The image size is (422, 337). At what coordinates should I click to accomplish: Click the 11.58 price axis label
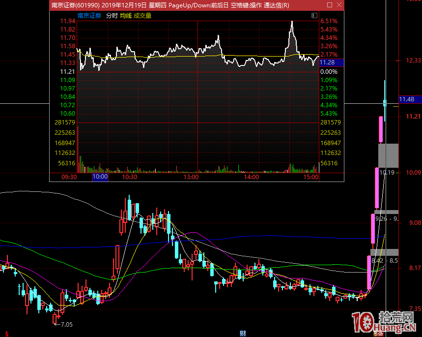click(x=68, y=46)
